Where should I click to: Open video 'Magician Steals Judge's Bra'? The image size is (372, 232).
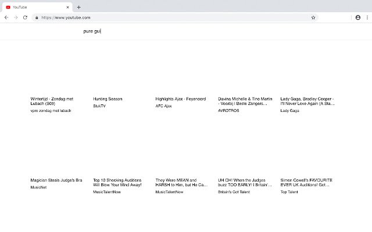[56, 180]
